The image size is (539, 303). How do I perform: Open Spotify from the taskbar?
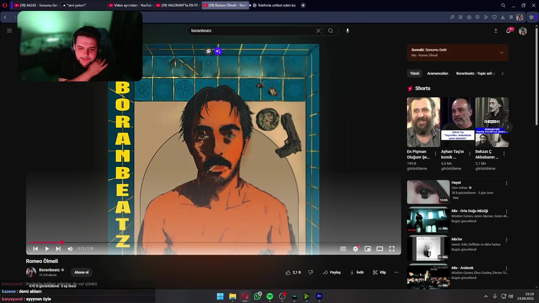(270, 296)
